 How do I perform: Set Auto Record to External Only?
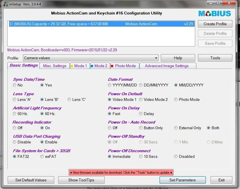point(188,128)
